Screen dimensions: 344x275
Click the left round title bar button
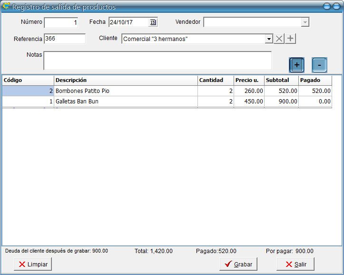tap(327, 6)
